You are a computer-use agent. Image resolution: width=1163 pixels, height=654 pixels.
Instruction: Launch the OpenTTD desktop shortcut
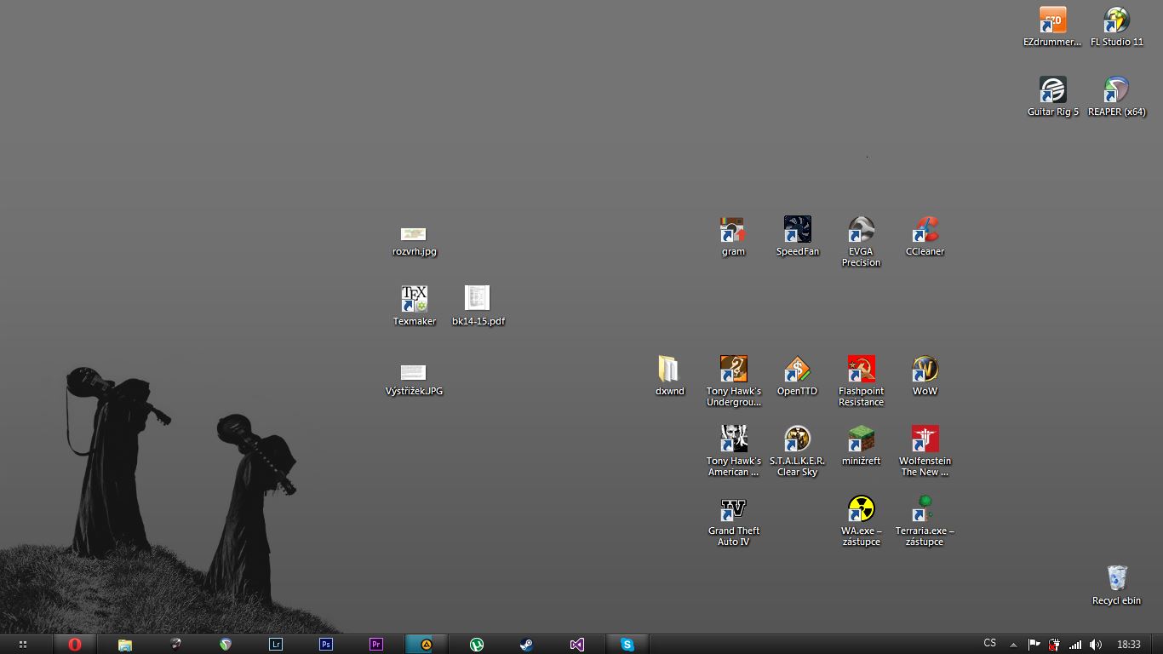click(x=797, y=376)
